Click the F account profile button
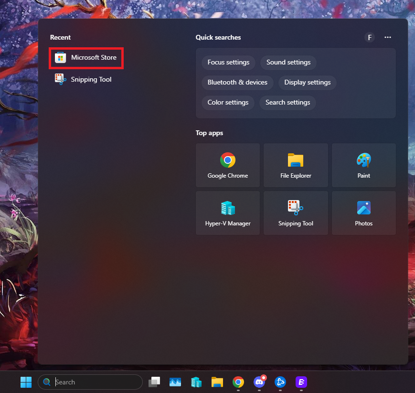 tap(370, 38)
